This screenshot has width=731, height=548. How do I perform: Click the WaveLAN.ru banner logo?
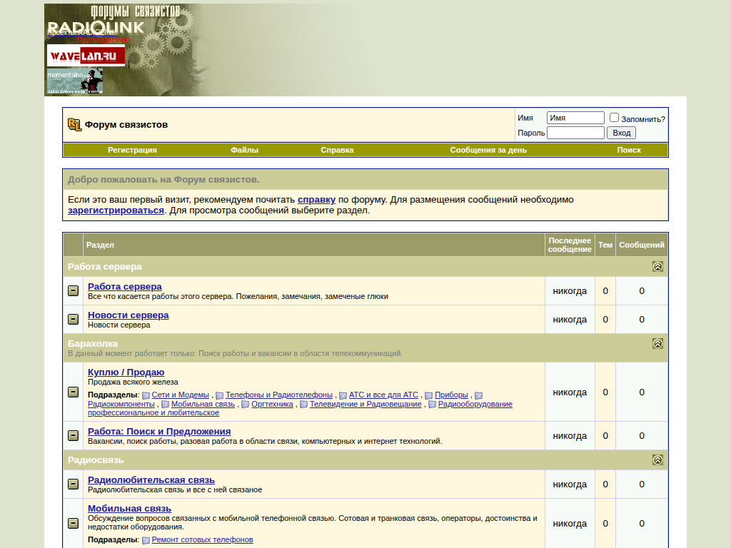[x=86, y=56]
